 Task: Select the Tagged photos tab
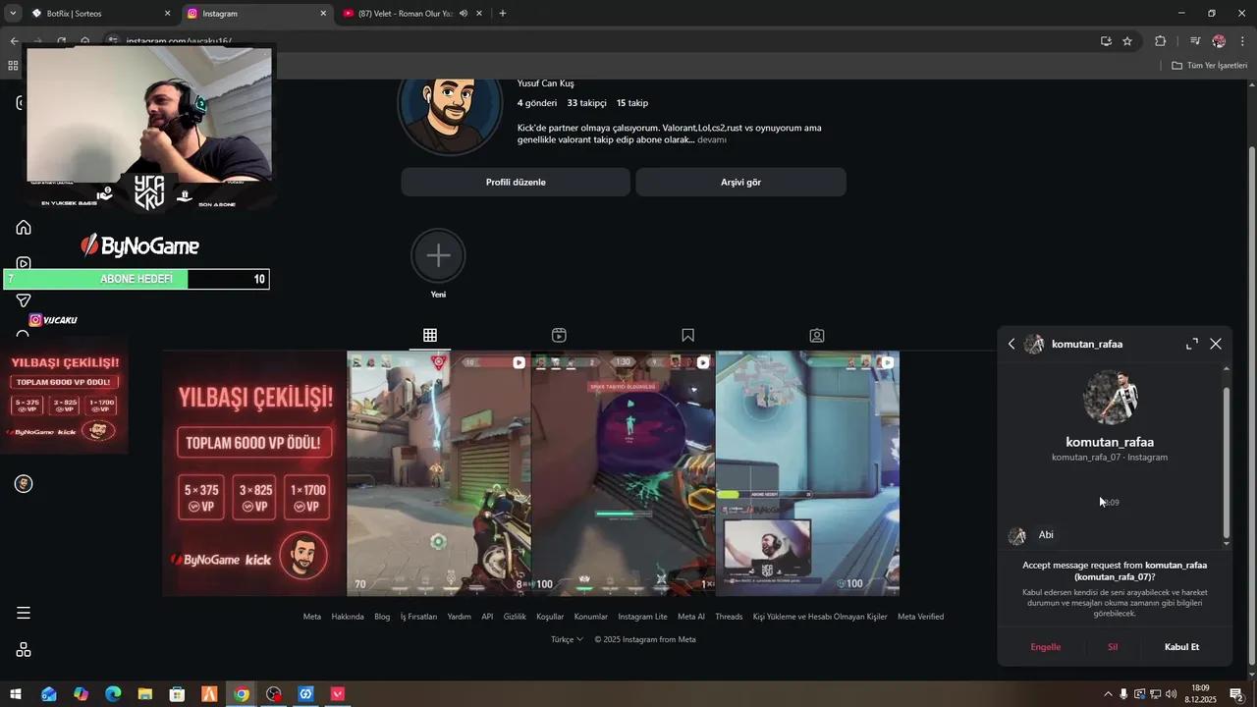[816, 335]
